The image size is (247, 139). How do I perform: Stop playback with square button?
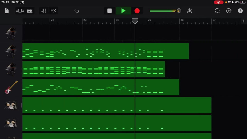click(x=110, y=11)
